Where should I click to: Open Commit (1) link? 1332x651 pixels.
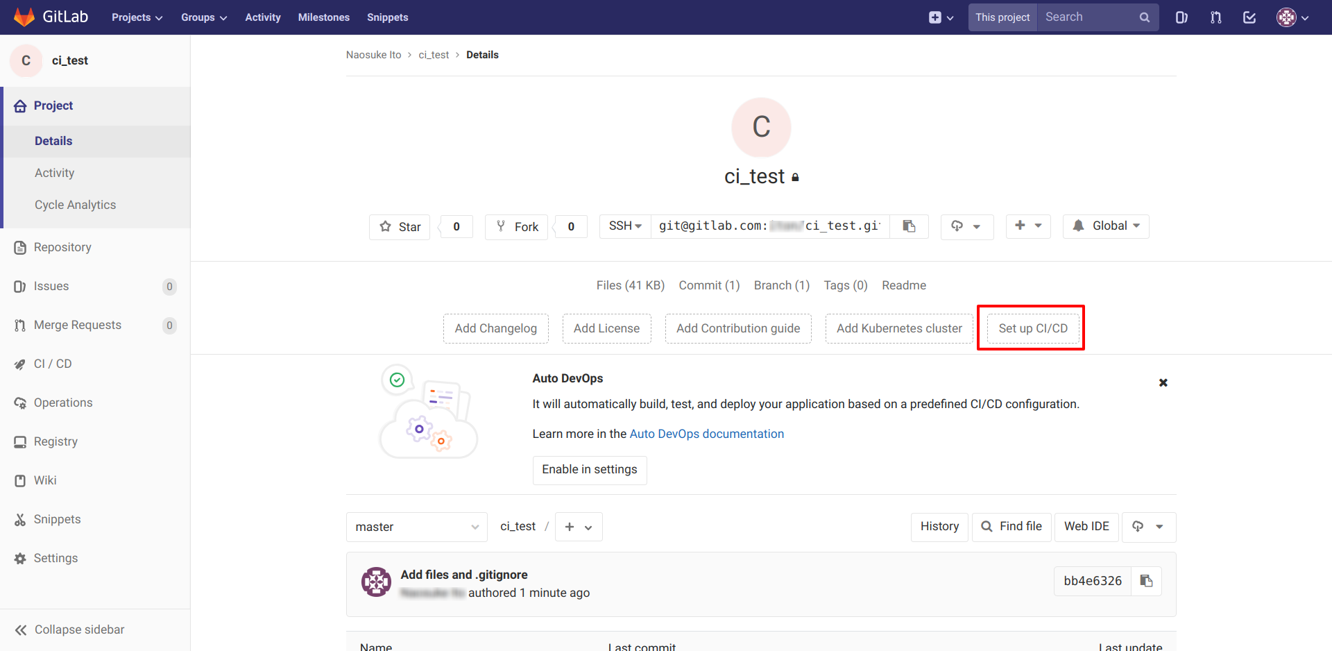tap(709, 285)
